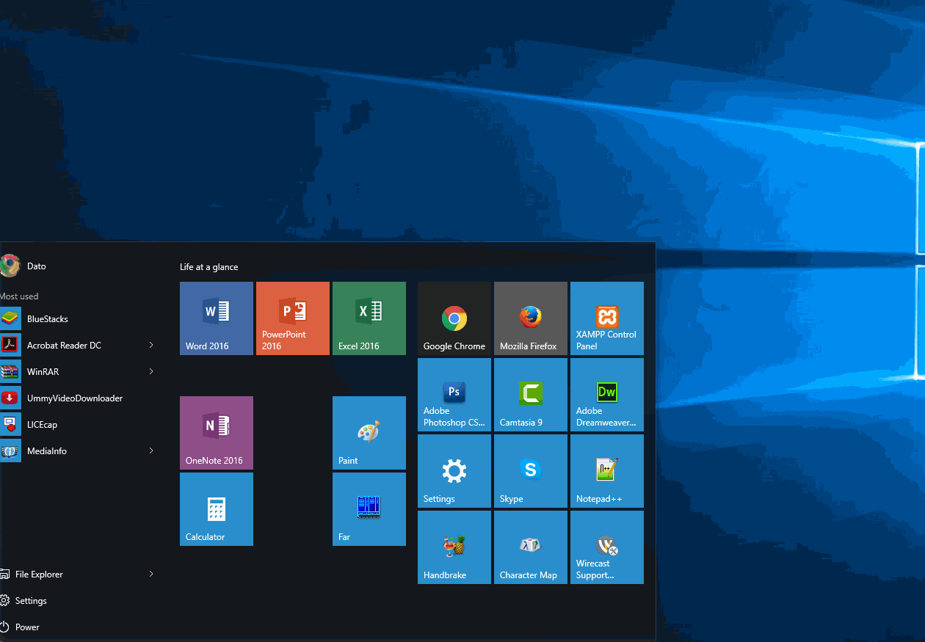
Task: Open Acrobat Reader DC from the Most used list
Action: [x=81, y=346]
